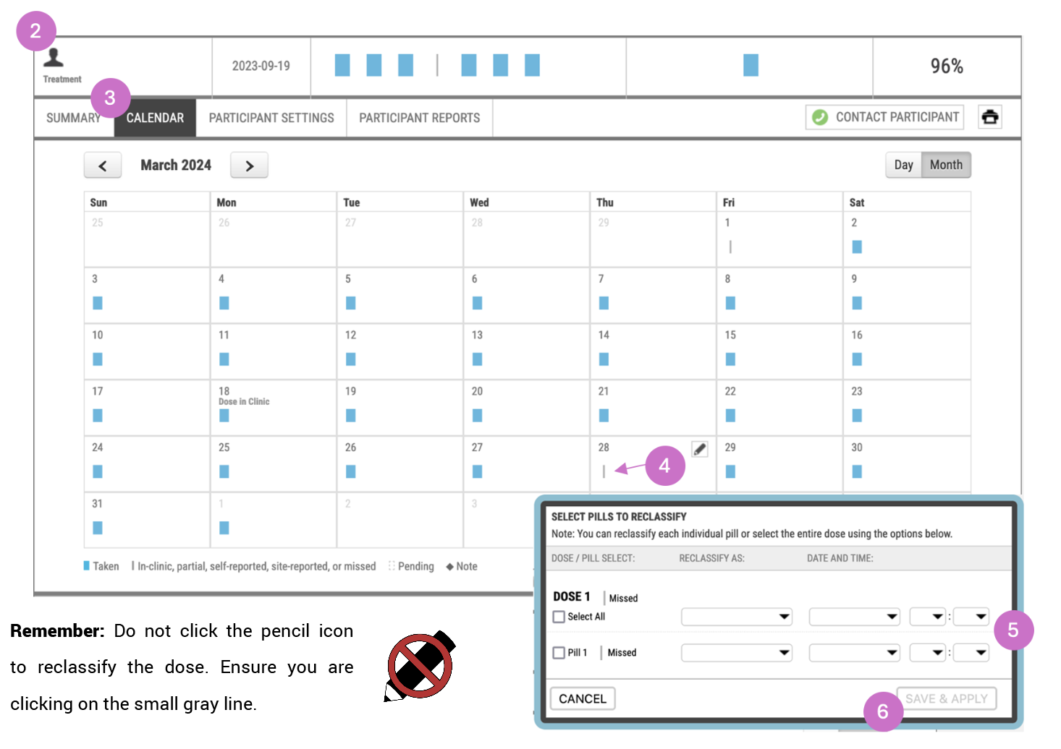Click the green phone icon on Contact Participant
The image size is (1061, 749).
click(x=820, y=117)
